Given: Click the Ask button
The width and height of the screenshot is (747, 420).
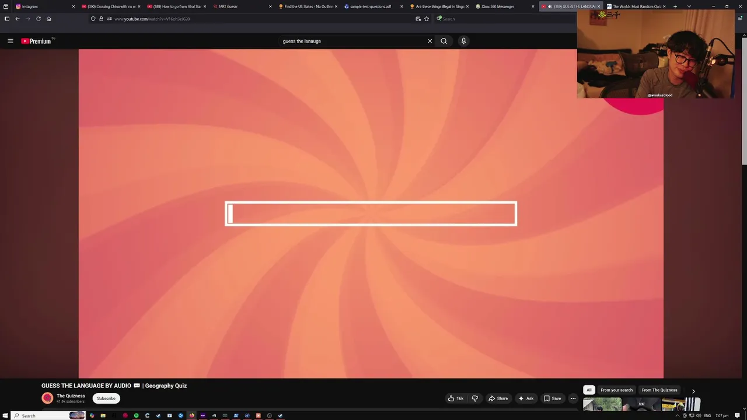Looking at the screenshot, I should pyautogui.click(x=525, y=398).
